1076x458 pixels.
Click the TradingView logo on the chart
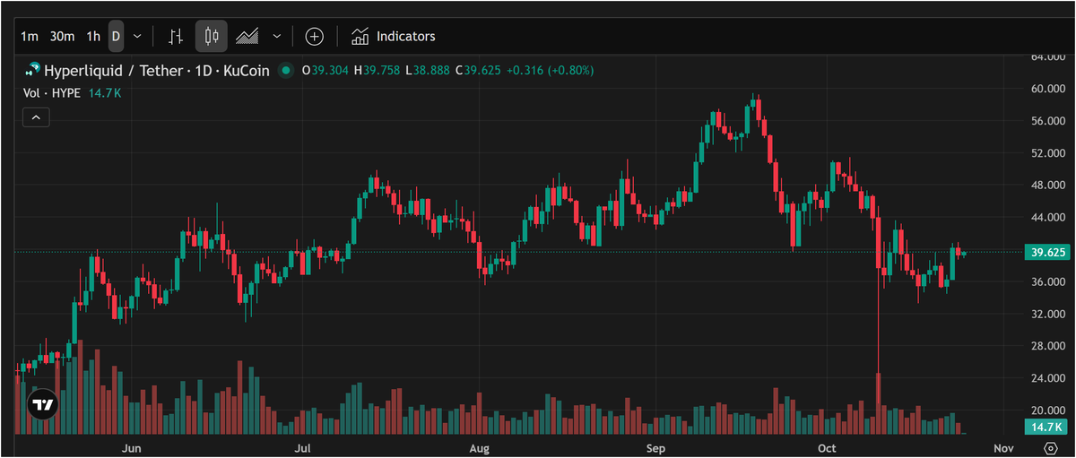[43, 405]
